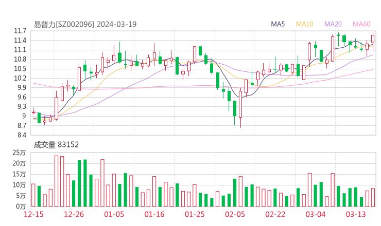The image size is (381, 226).
Task: Select the 01-16 date axis label
Action: [154, 214]
